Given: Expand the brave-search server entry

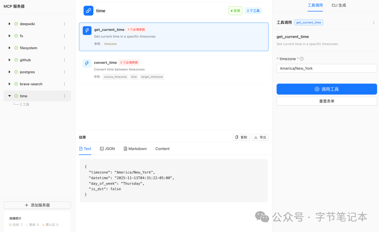Looking at the screenshot, I should [x=9, y=84].
